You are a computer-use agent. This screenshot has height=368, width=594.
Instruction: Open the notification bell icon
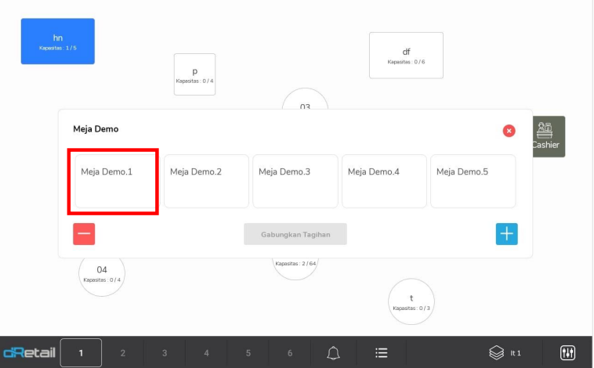pos(333,353)
